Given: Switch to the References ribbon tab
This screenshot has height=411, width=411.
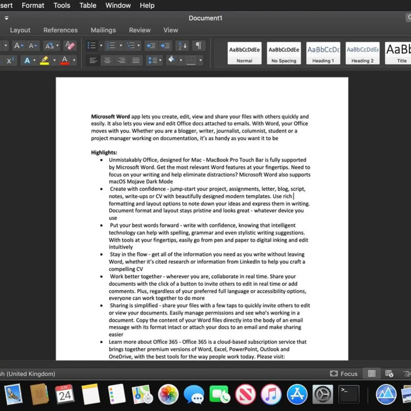Looking at the screenshot, I should (60, 30).
